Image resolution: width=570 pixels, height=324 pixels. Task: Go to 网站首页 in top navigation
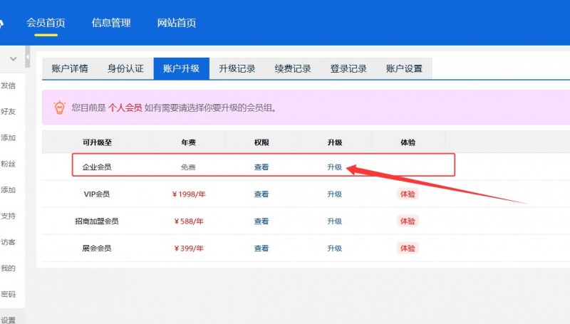coord(176,23)
